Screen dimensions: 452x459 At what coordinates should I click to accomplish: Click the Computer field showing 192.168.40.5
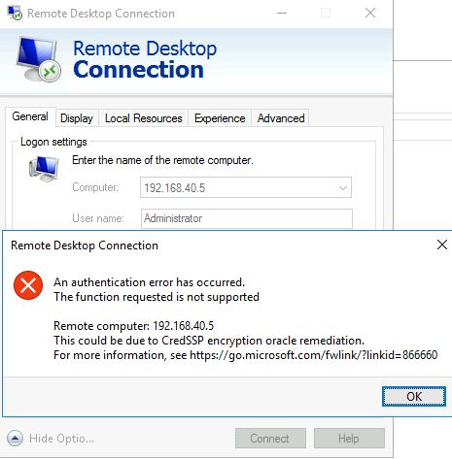[246, 187]
